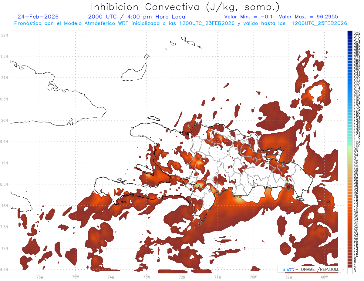Click the legend value '202'

coord(357,94)
